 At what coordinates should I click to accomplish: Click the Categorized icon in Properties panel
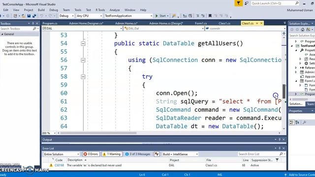tap(291, 122)
